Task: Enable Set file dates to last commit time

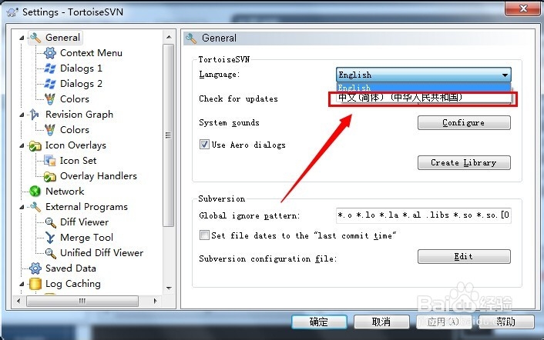Action: 204,235
